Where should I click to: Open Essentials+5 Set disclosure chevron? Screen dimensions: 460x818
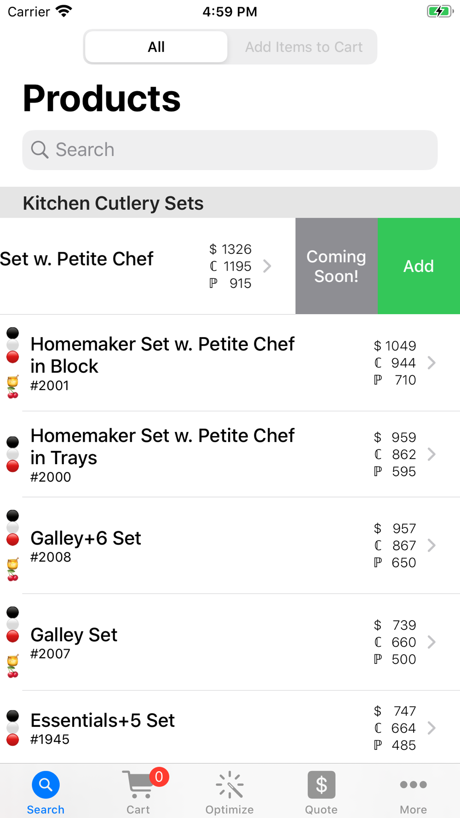click(x=431, y=728)
